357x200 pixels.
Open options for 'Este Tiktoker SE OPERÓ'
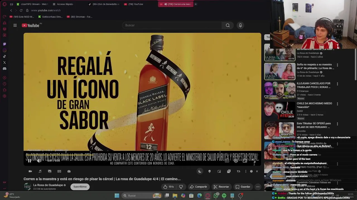tap(337, 124)
